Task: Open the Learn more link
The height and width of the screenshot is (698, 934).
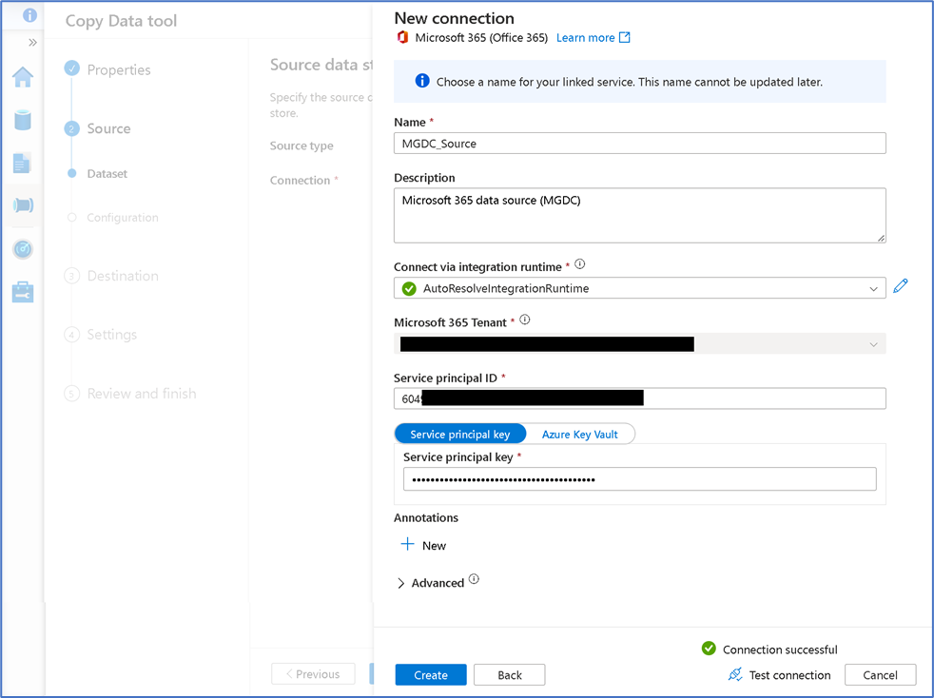Action: 585,37
